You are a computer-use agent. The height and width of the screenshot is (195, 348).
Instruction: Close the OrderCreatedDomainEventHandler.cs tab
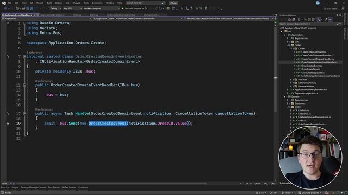tap(38, 15)
